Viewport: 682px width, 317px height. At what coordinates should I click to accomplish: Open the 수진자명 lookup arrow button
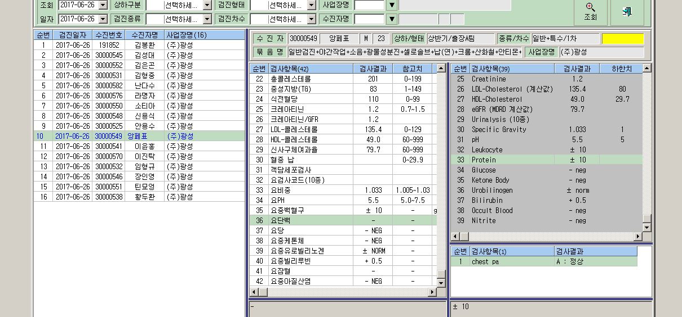click(392, 19)
